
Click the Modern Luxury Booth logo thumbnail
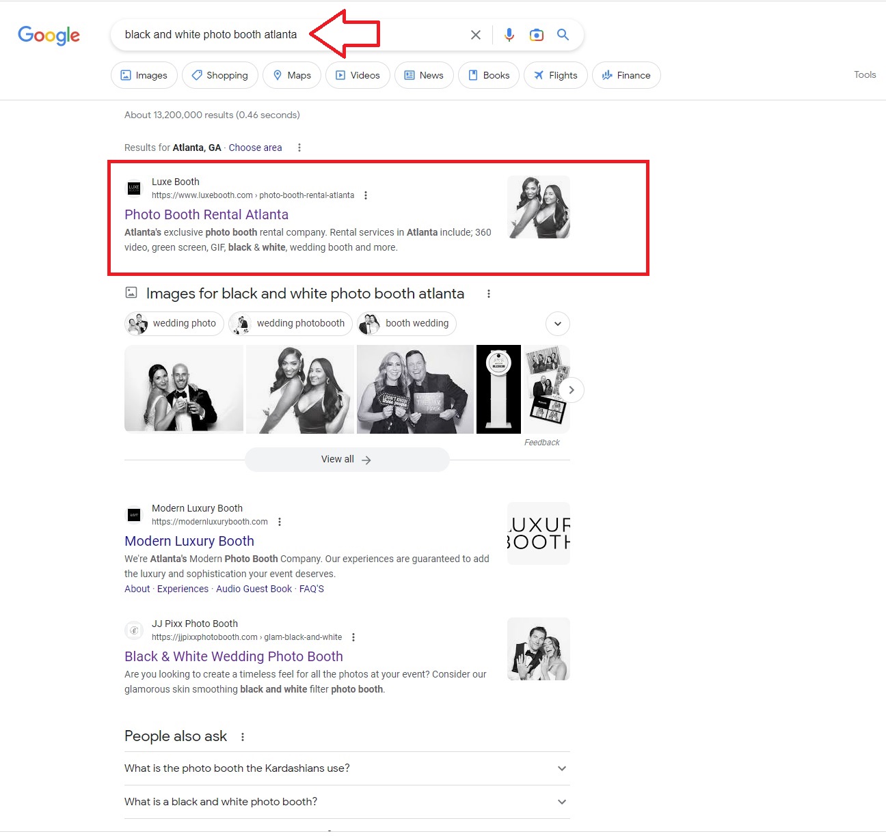click(539, 533)
